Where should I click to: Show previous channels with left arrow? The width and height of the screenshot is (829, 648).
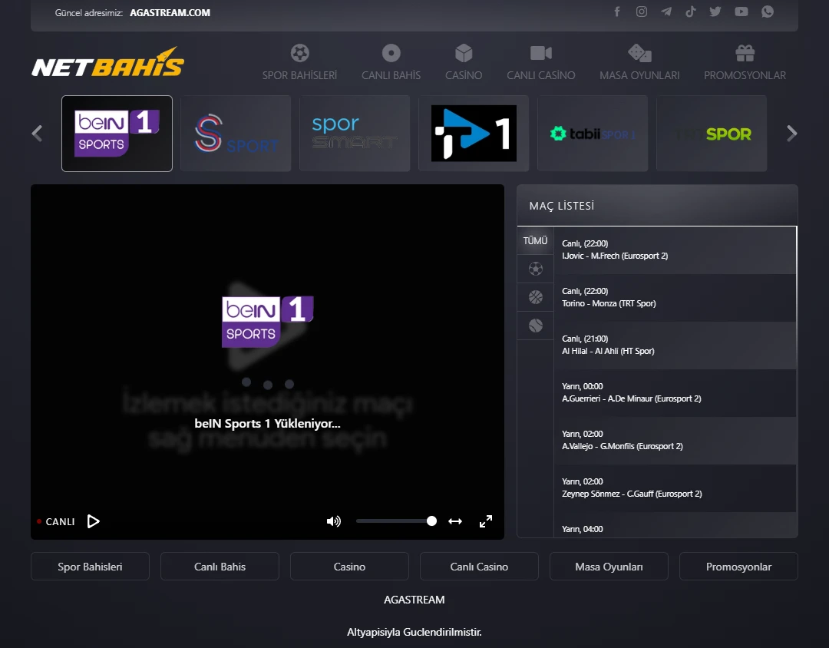coord(37,134)
